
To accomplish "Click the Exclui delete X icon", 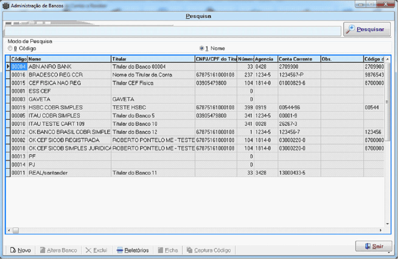I will click(89, 250).
